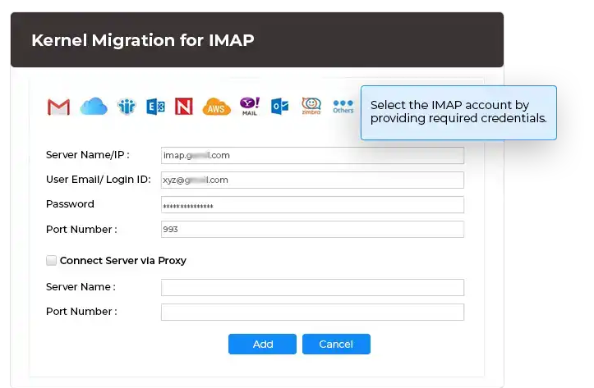The width and height of the screenshot is (594, 388).
Task: Select the Port Number field showing 993
Action: click(x=312, y=230)
